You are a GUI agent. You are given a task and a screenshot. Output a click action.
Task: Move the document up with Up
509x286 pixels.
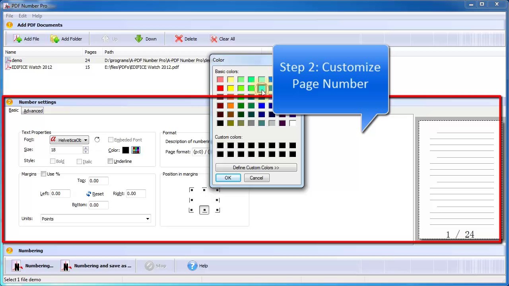pyautogui.click(x=109, y=39)
